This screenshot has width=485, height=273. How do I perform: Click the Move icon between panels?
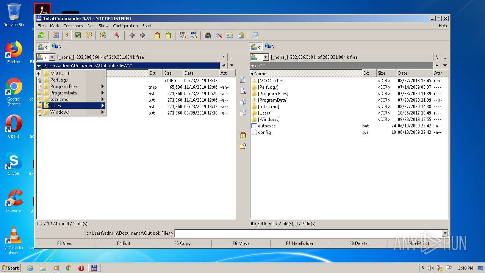pos(243,113)
